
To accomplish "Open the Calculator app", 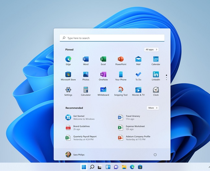I will [x=86, y=91].
